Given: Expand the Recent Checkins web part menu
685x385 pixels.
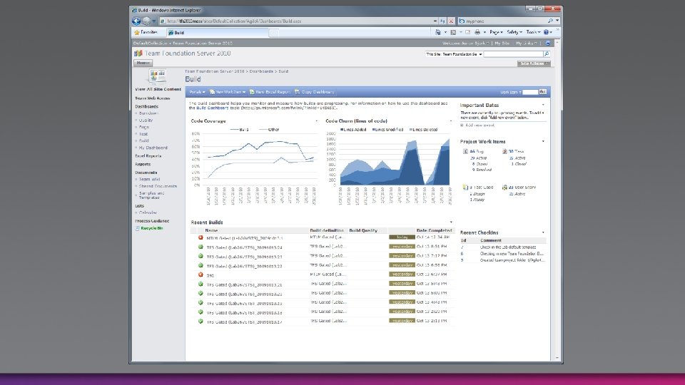Looking at the screenshot, I should pyautogui.click(x=543, y=232).
